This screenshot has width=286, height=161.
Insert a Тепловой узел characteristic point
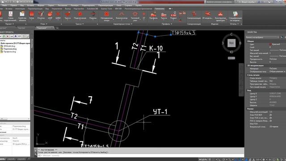tap(135, 16)
